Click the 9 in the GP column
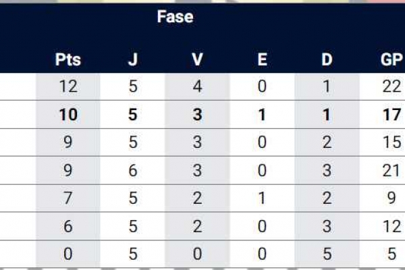405x270 pixels. point(391,198)
